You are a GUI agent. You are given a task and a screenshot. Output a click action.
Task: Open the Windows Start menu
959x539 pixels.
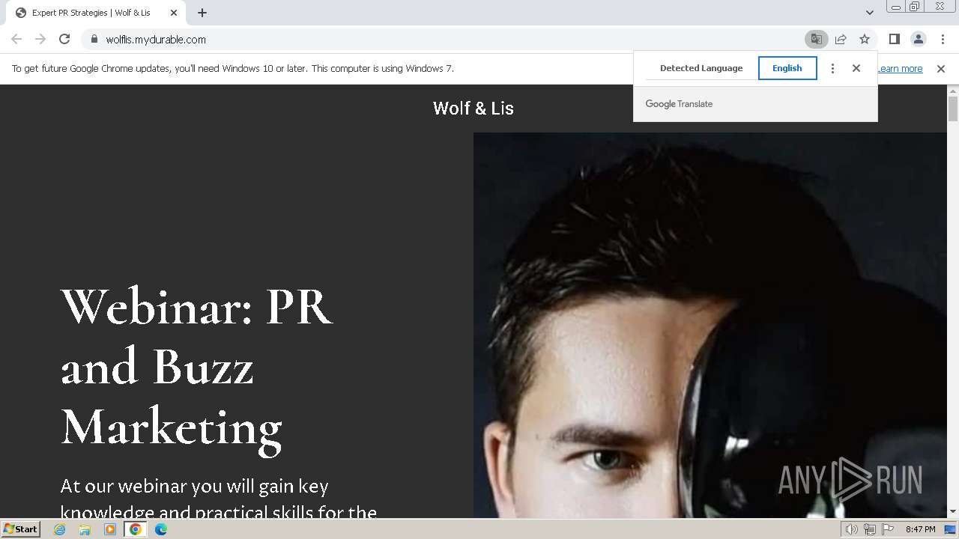(20, 529)
